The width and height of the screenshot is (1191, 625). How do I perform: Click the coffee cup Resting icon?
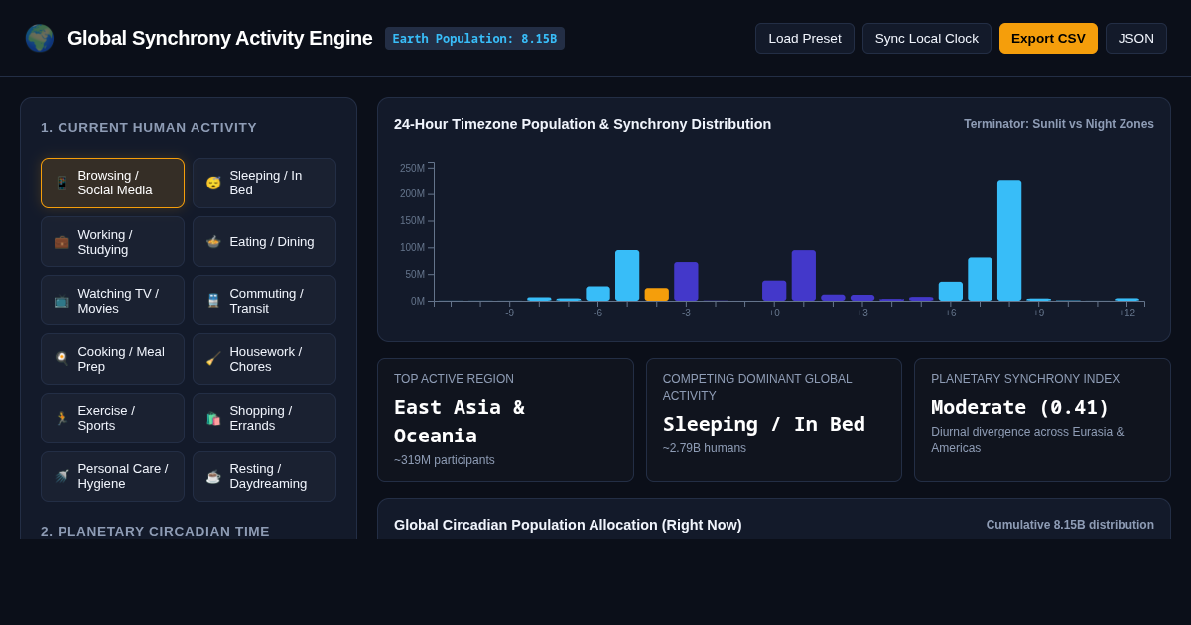(x=213, y=477)
